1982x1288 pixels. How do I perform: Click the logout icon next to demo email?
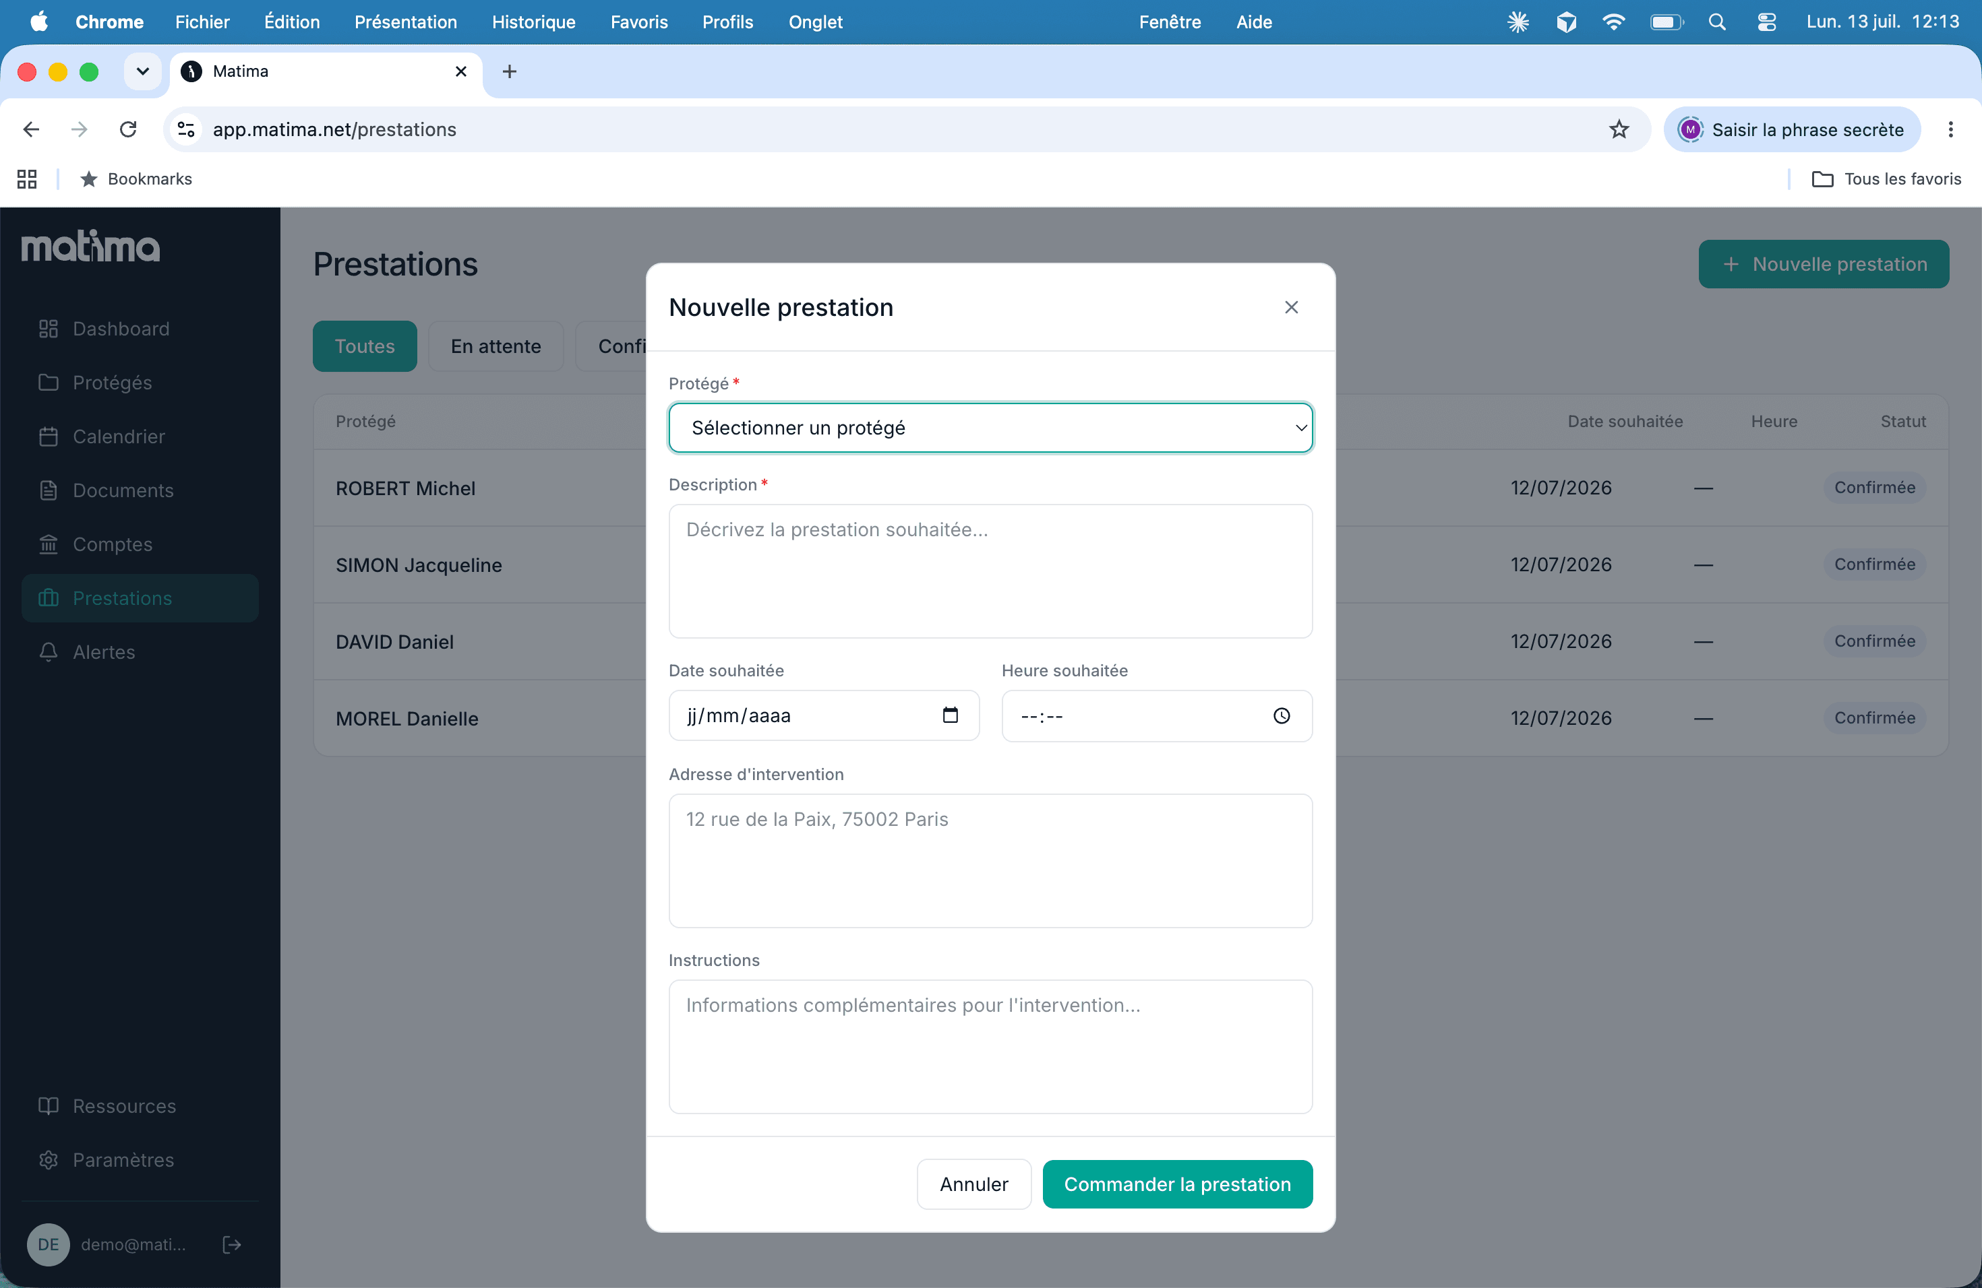tap(233, 1245)
